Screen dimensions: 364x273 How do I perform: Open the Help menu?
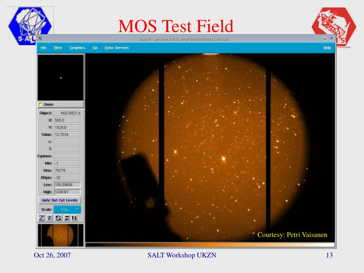327,48
